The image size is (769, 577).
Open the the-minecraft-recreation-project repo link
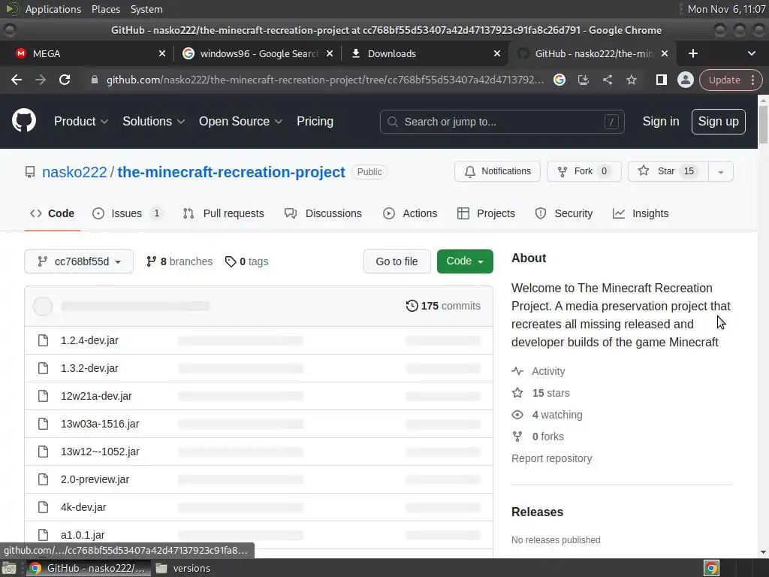tap(231, 172)
